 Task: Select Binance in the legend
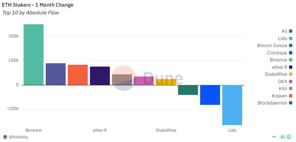pyautogui.click(x=281, y=60)
